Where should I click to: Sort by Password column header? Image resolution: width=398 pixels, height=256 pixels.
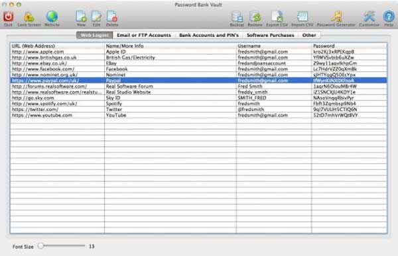(350, 46)
